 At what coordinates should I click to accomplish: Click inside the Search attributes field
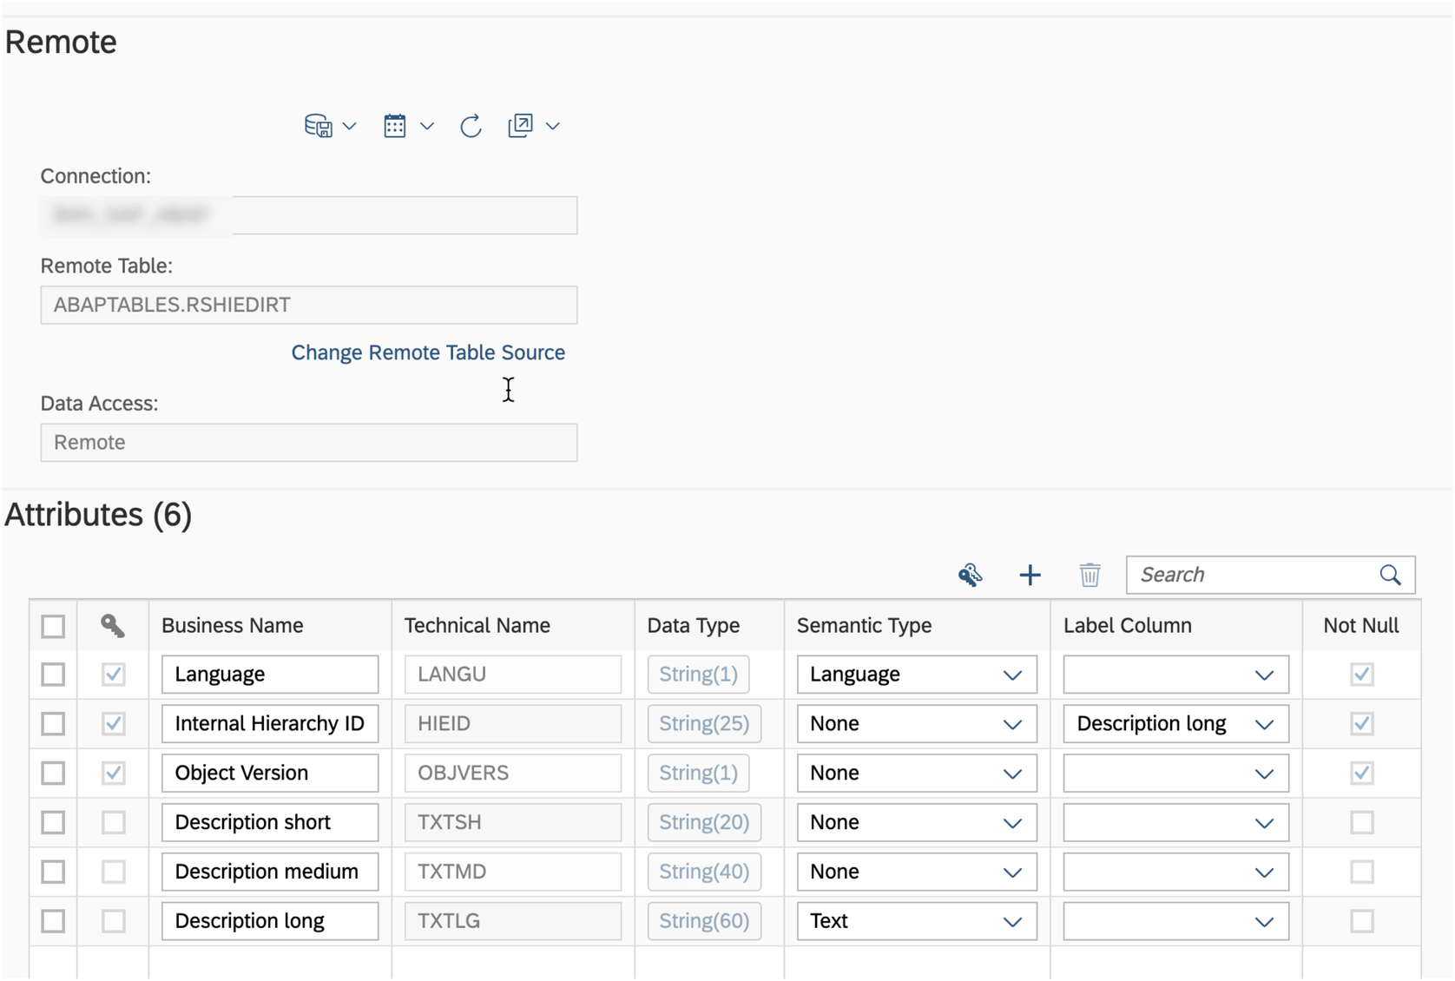coord(1250,575)
